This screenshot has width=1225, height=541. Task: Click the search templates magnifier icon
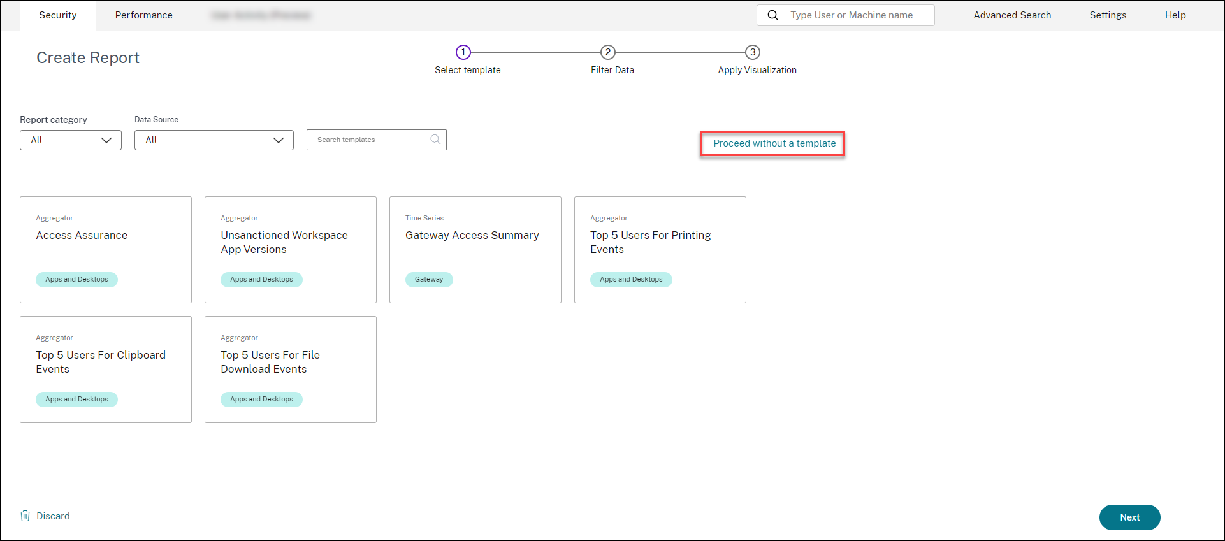(x=435, y=140)
